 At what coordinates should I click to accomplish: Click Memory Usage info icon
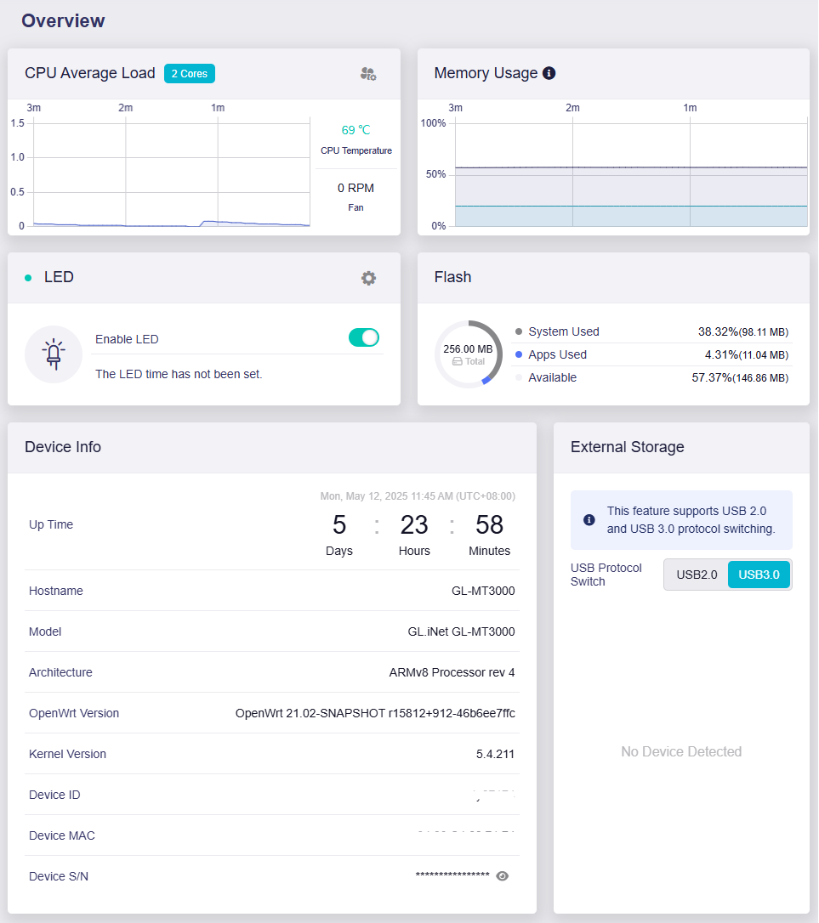pos(549,73)
